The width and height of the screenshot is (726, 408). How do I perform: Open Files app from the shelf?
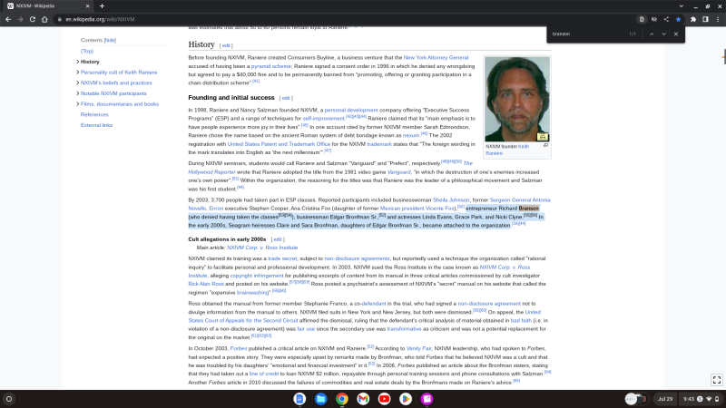(321, 399)
